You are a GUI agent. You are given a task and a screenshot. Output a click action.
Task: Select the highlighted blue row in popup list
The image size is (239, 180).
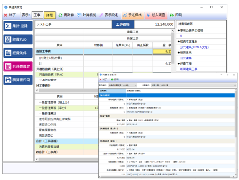click(167, 95)
